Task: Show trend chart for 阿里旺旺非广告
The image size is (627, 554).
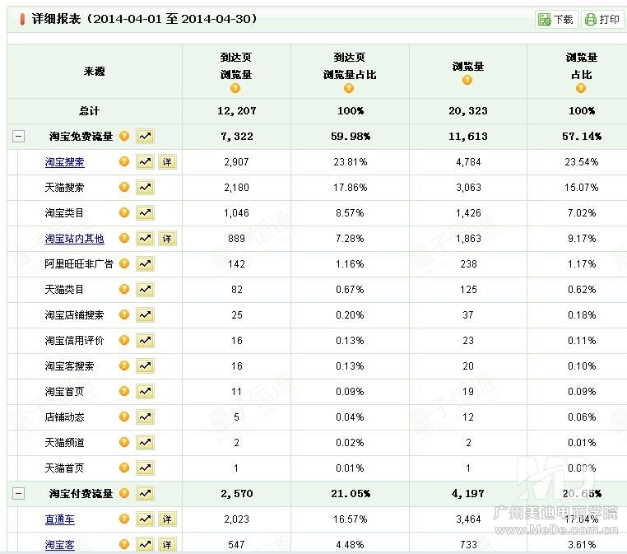Action: coord(145,264)
